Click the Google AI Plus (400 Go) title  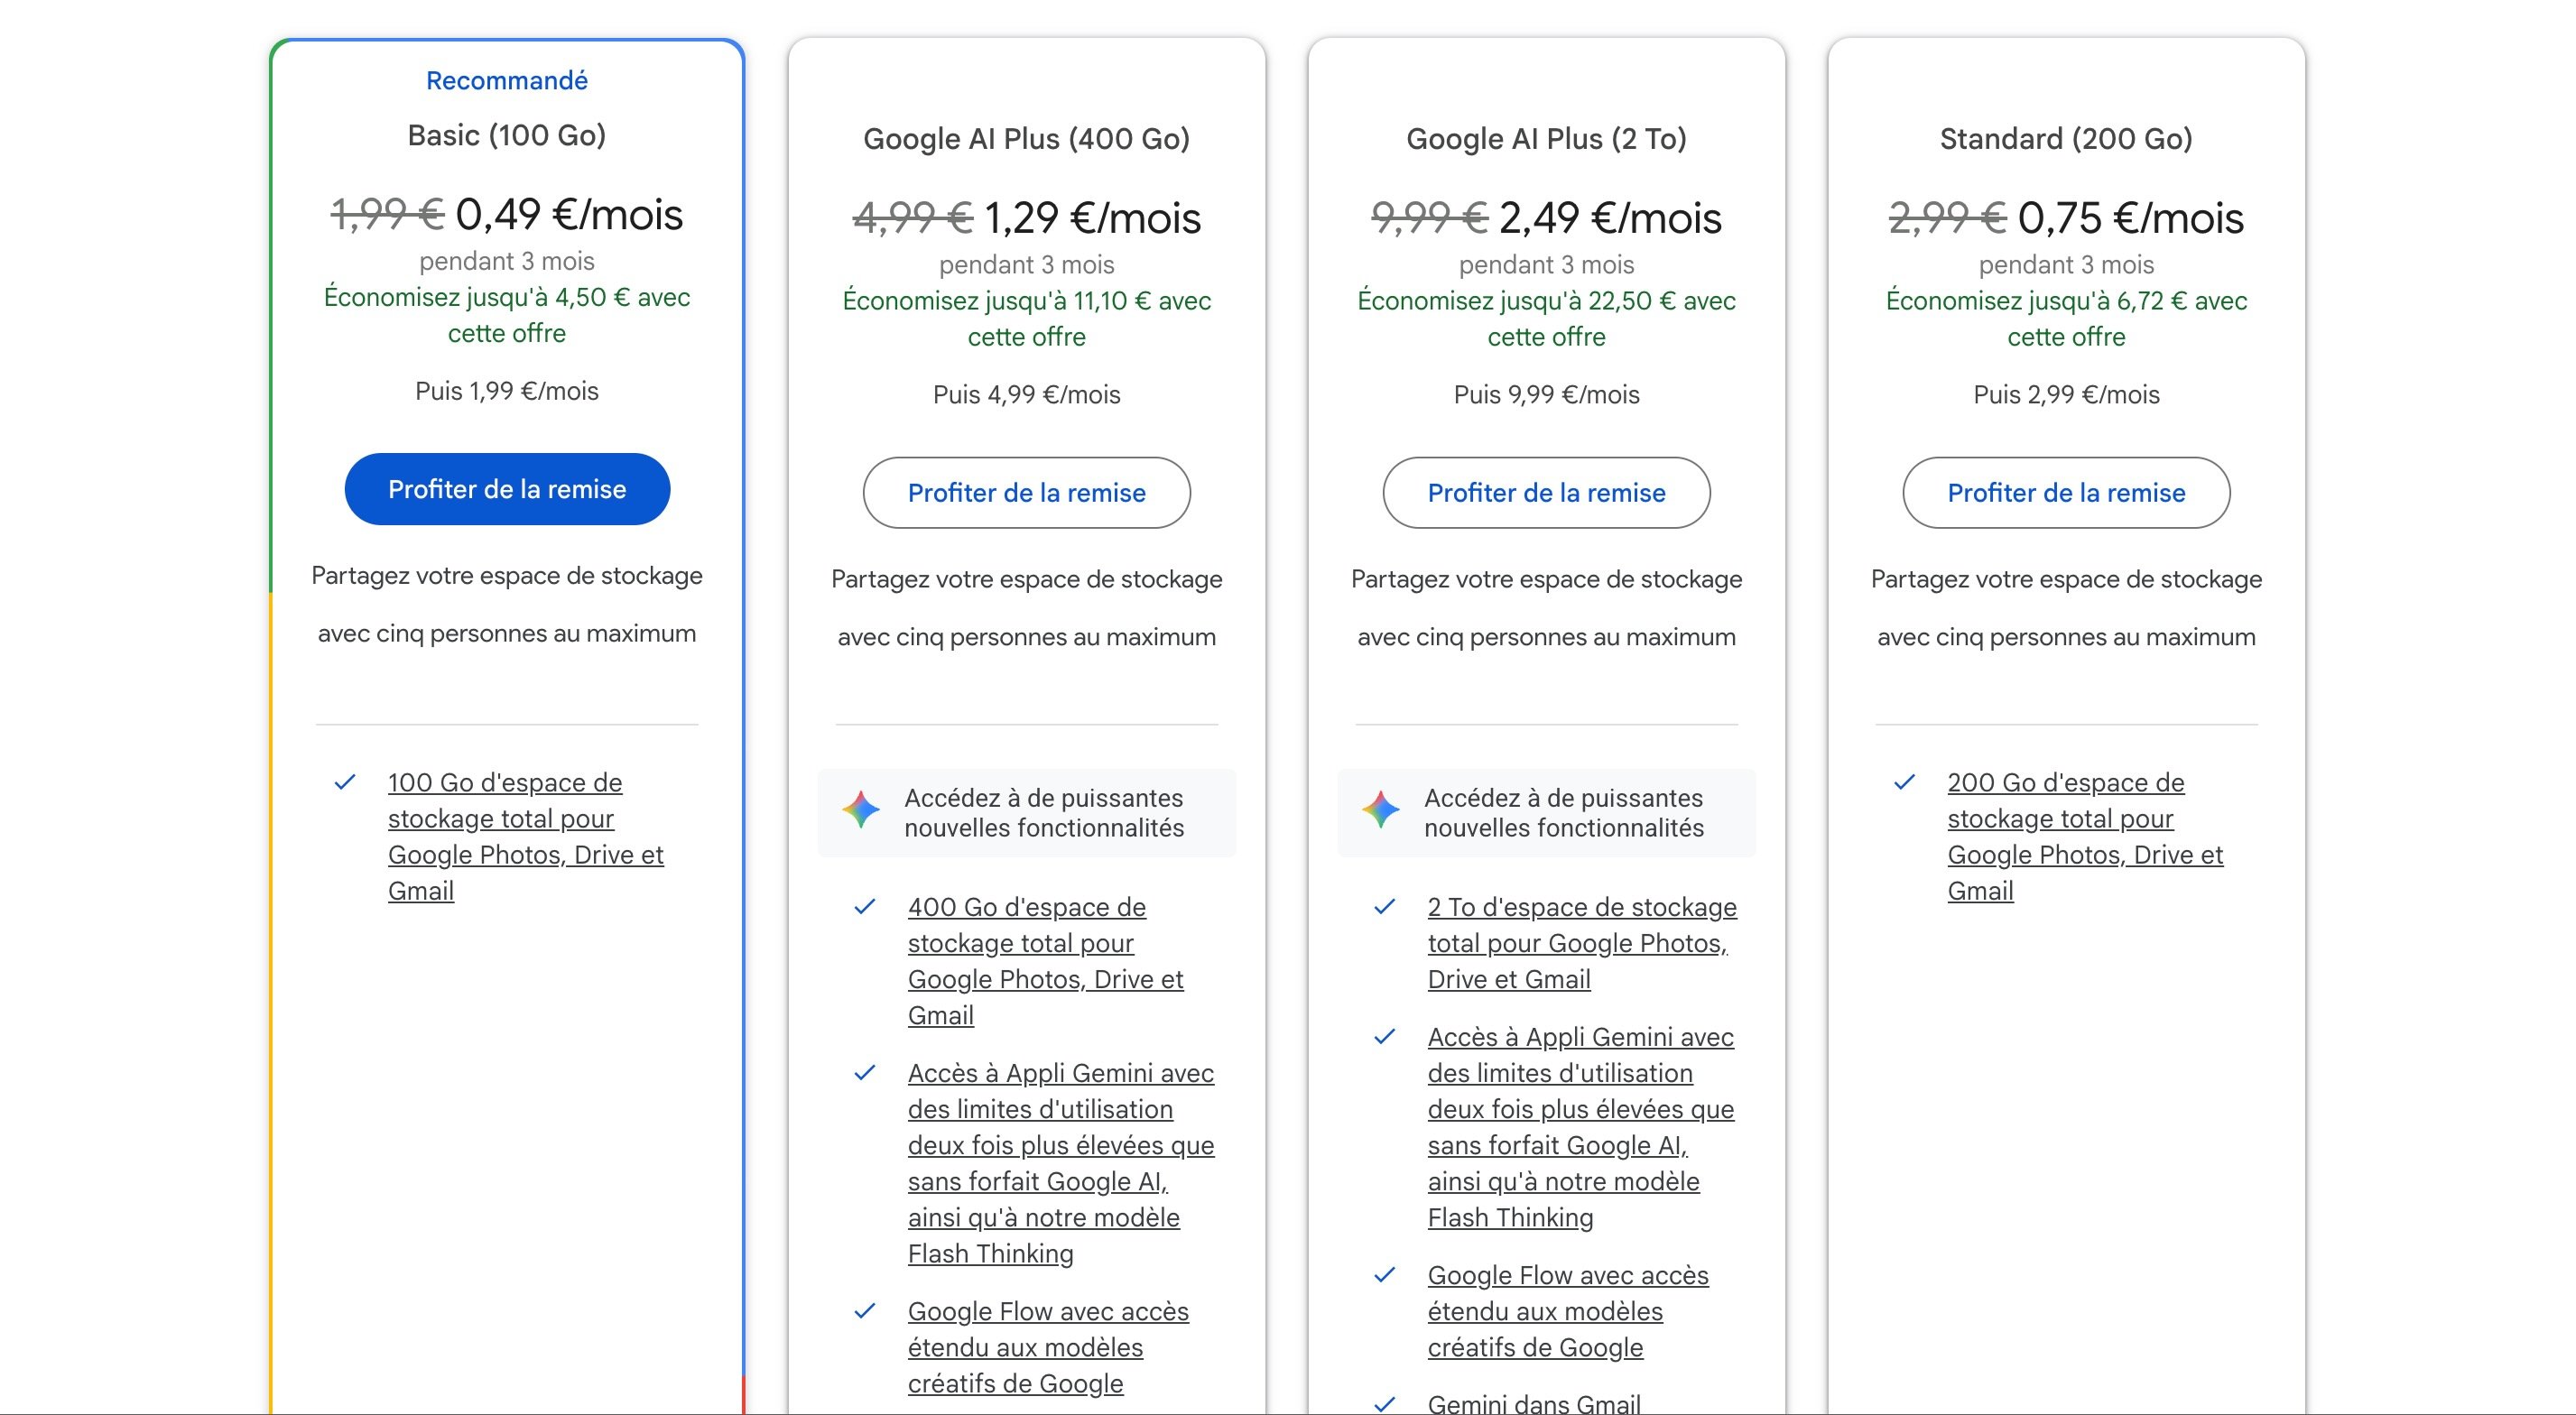click(1027, 139)
